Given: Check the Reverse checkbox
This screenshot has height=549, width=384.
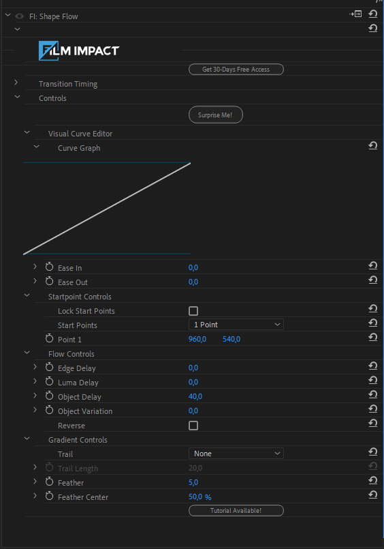Looking at the screenshot, I should [193, 426].
